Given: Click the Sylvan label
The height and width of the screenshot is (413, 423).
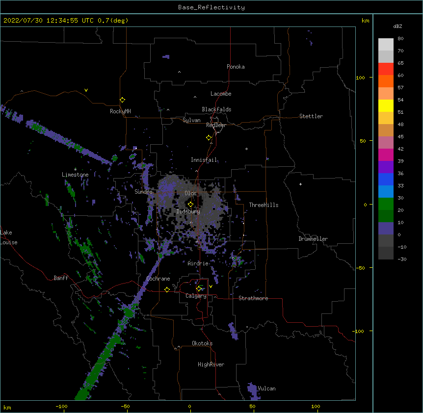Looking at the screenshot, I should pyautogui.click(x=191, y=120).
